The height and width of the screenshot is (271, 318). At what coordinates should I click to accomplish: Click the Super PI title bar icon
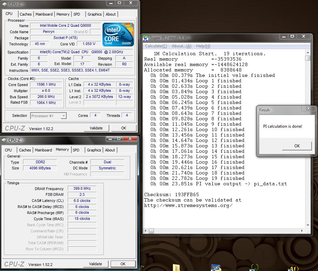[145, 38]
